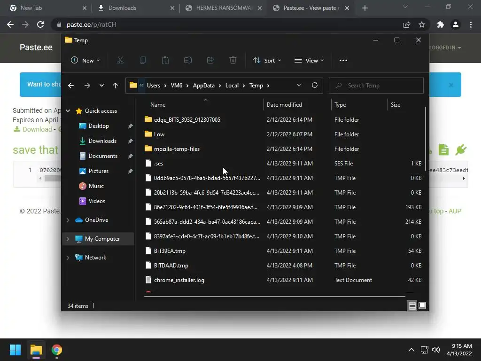Select Music in navigation pane

(x=96, y=186)
